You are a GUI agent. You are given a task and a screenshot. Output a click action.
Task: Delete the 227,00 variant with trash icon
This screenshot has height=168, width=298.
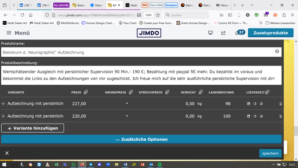280,104
